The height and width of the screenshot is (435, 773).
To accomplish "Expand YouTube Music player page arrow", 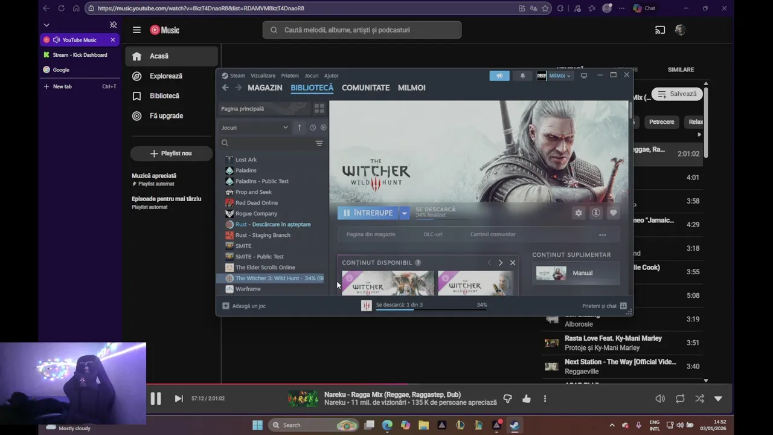I will click(x=718, y=399).
